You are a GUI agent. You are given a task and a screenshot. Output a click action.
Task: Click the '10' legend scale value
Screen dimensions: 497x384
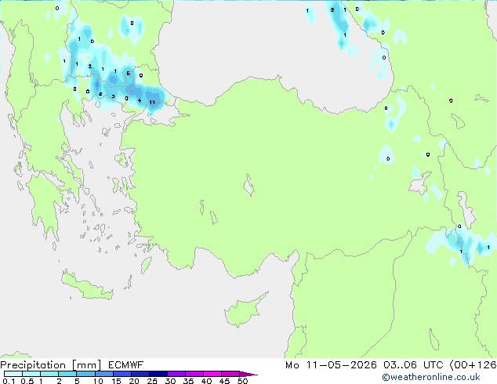[98, 381]
